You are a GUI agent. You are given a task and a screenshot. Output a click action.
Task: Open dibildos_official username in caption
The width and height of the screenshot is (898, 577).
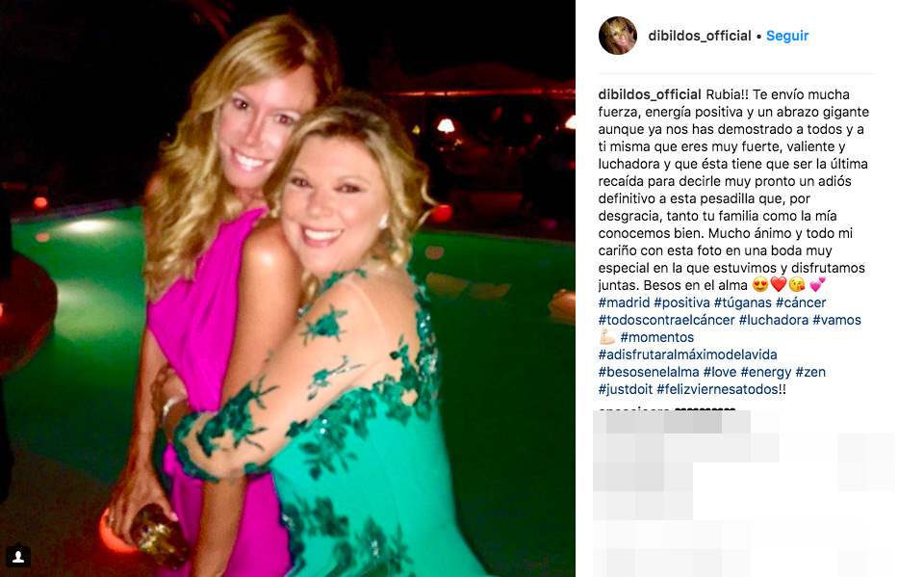point(650,94)
